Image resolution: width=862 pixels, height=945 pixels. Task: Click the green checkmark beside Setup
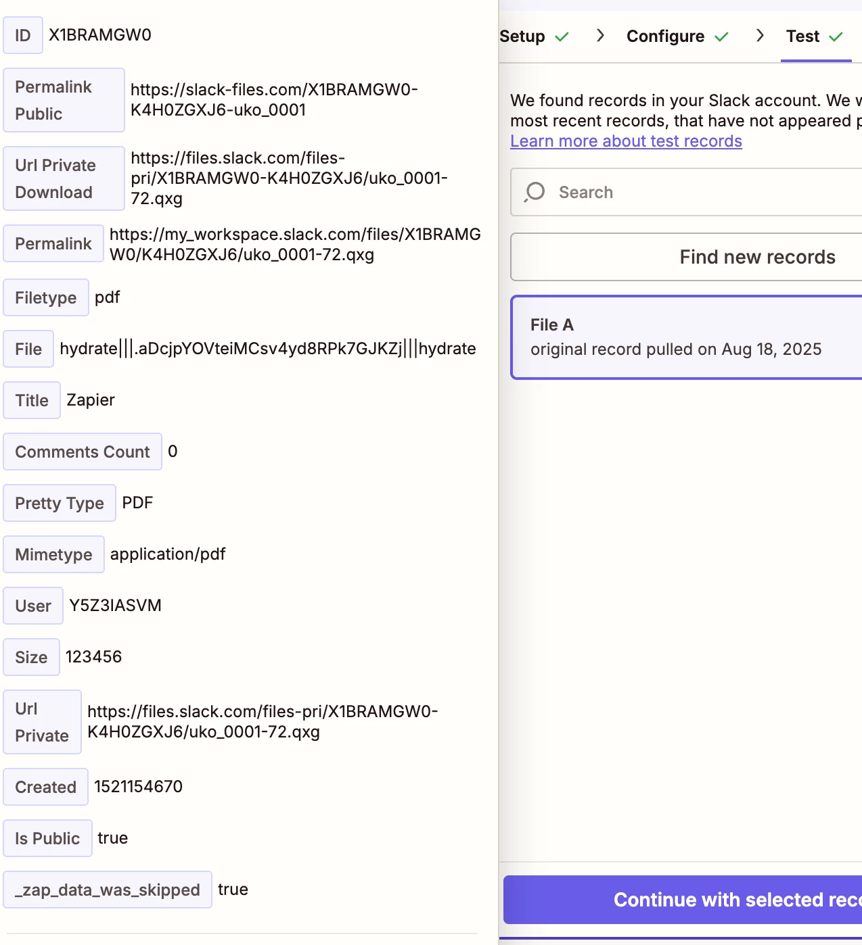tap(562, 37)
